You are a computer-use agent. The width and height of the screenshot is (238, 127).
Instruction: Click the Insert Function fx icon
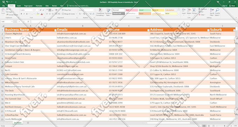(x=28, y=22)
